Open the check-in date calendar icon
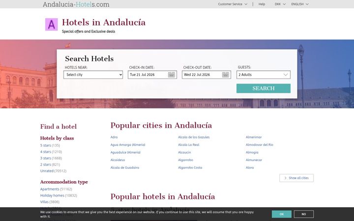 [172, 75]
